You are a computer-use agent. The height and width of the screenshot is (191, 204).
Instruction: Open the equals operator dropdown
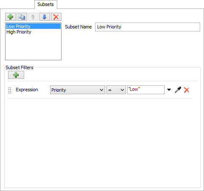coord(116,90)
